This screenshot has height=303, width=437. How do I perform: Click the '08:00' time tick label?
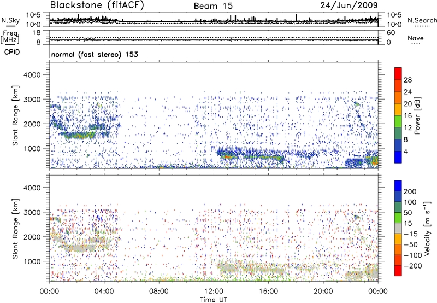click(x=159, y=292)
